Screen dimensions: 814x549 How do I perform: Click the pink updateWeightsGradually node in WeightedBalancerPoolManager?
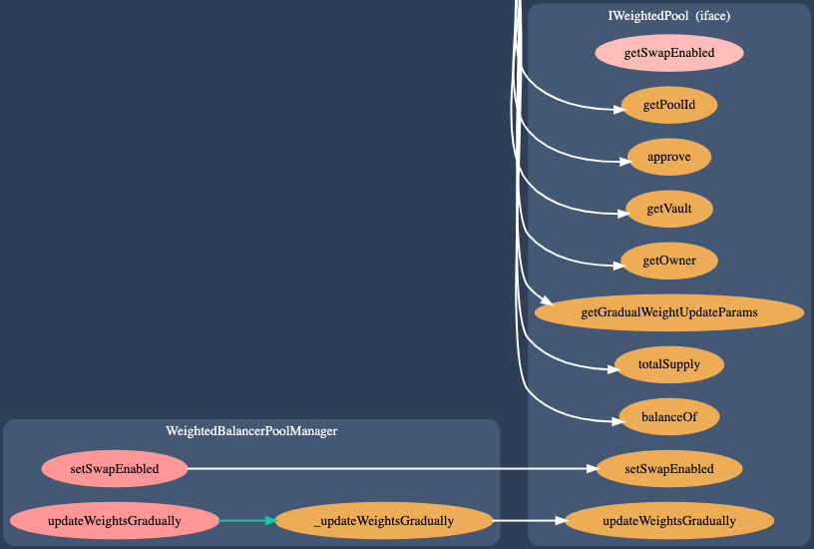(114, 520)
